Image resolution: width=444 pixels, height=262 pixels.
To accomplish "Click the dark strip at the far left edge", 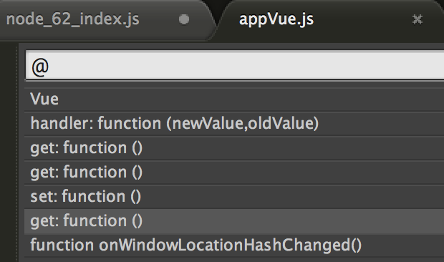I will (x=8, y=152).
